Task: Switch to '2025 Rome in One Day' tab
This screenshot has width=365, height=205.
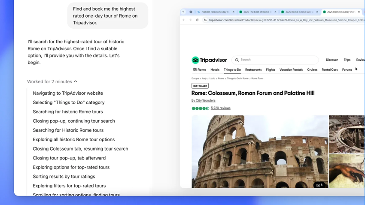Action: pos(299,12)
